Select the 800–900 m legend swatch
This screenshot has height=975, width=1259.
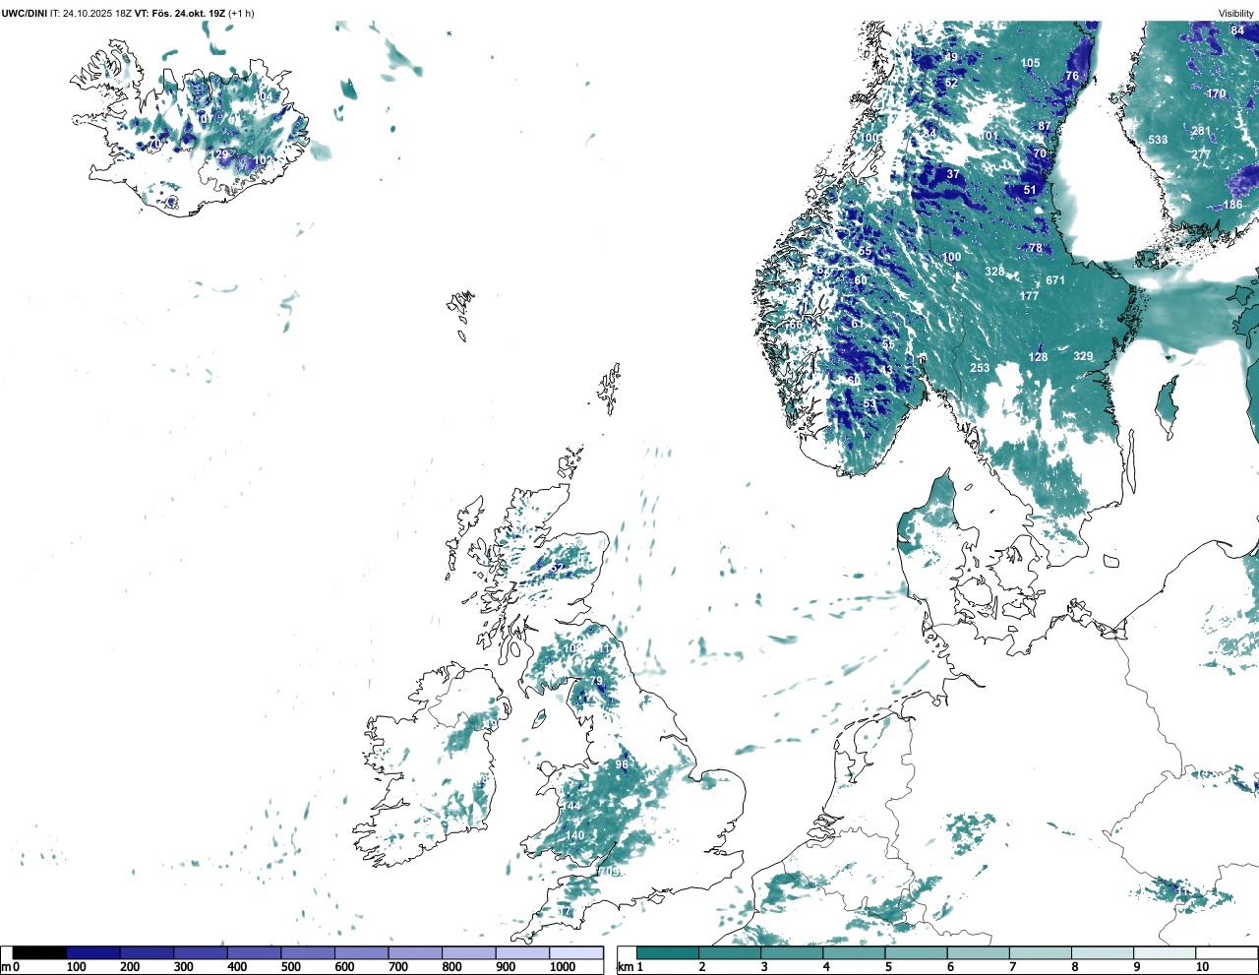click(x=468, y=952)
